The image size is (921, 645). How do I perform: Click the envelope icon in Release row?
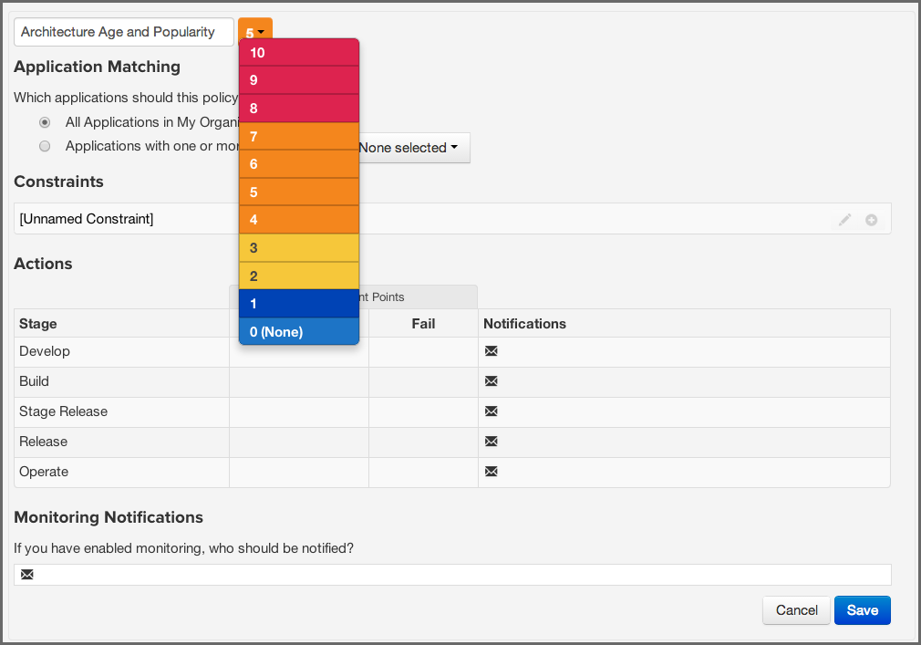(x=491, y=442)
